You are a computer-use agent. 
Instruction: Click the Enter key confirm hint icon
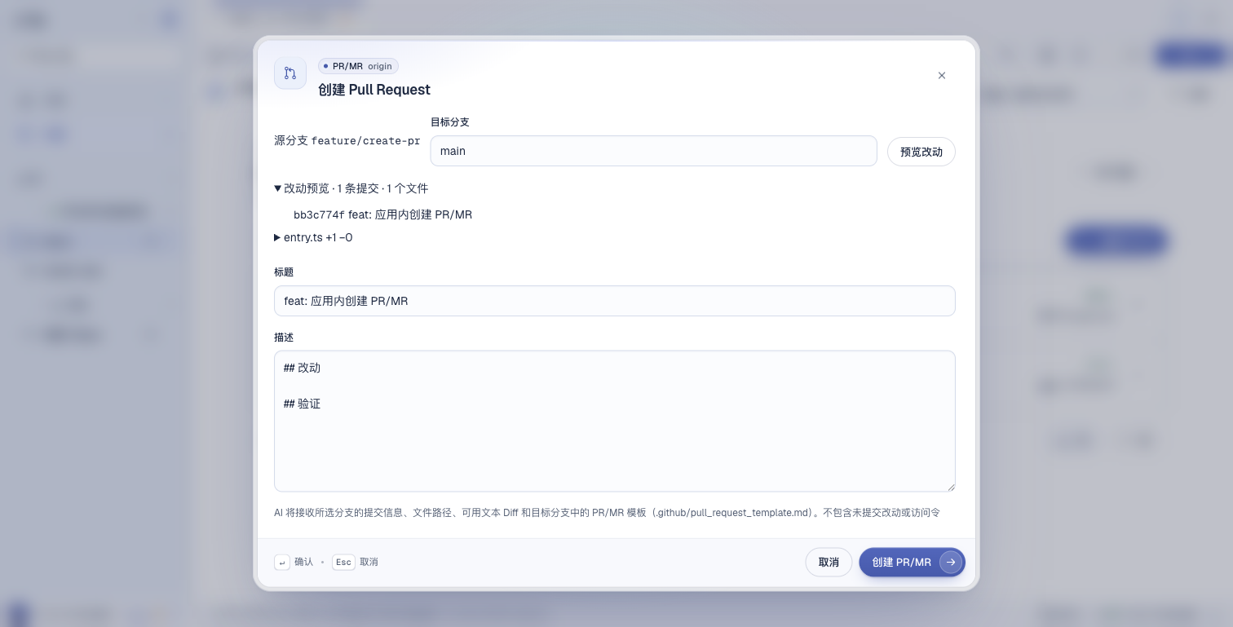(x=282, y=562)
